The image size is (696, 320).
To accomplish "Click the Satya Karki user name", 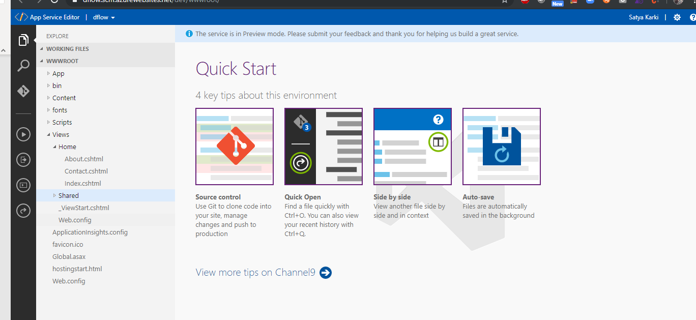I will [643, 17].
